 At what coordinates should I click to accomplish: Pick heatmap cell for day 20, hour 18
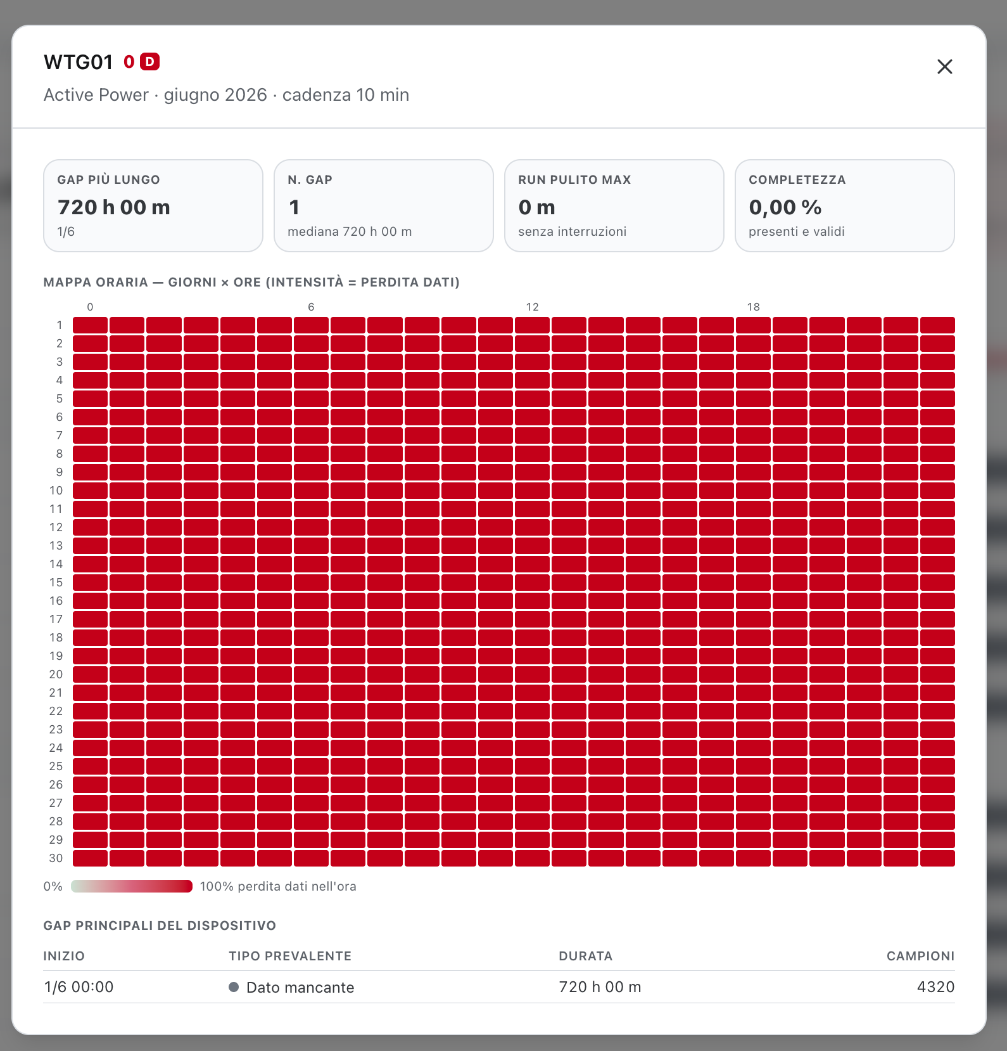[x=754, y=674]
